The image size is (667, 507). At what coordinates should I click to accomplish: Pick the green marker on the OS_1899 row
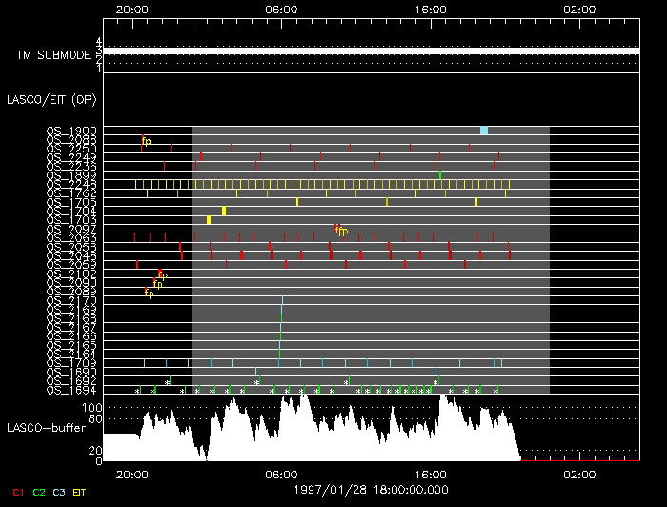point(440,174)
